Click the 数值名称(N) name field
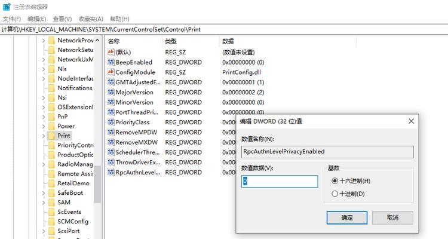448x239 pixels. [327, 152]
